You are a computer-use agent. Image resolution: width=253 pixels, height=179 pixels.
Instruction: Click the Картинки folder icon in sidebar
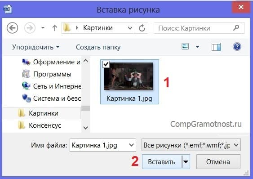(22, 113)
